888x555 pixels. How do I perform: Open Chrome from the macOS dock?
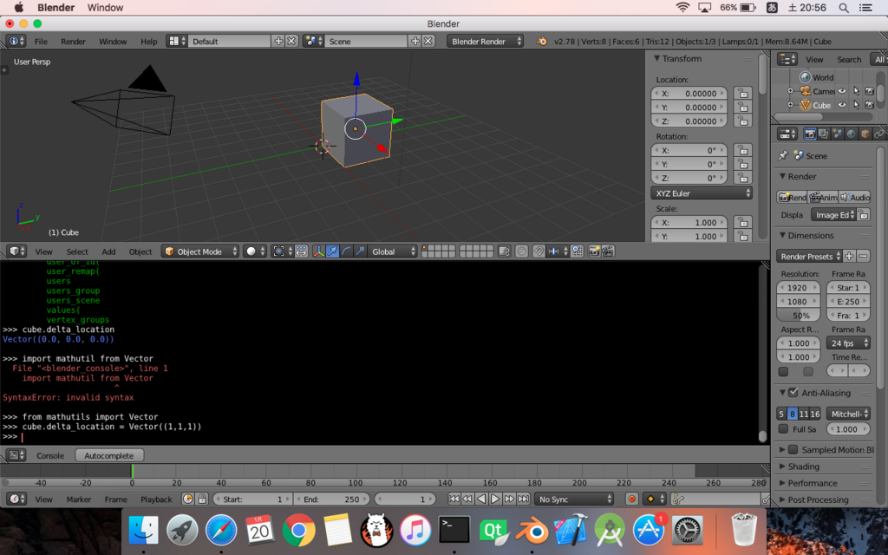[x=298, y=531]
